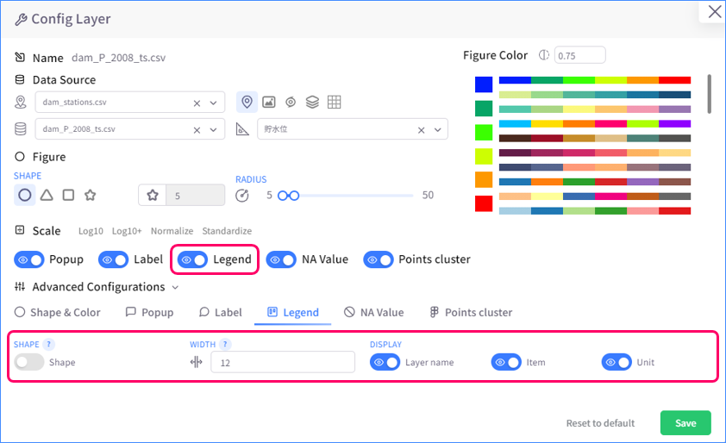Clear the dam_P_2008_ts.csv selection
The width and height of the screenshot is (726, 443).
coord(197,130)
